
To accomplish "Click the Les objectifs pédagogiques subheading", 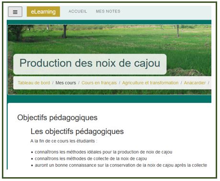I will (77, 132).
